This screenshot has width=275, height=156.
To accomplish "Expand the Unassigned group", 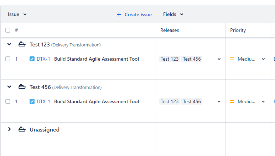I will pos(9,129).
